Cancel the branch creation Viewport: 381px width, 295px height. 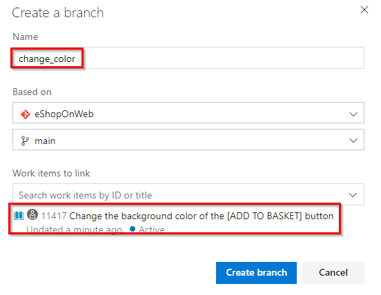tap(333, 273)
